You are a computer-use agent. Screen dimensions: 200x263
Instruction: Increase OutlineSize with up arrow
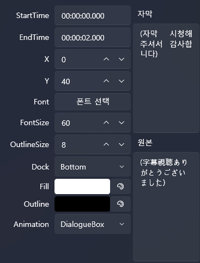pyautogui.click(x=106, y=144)
